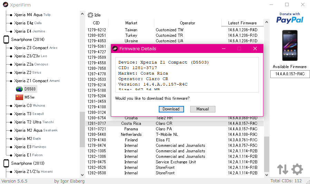The width and height of the screenshot is (310, 184).
Task: Select the Finland Elisa FI row
Action: (175, 140)
